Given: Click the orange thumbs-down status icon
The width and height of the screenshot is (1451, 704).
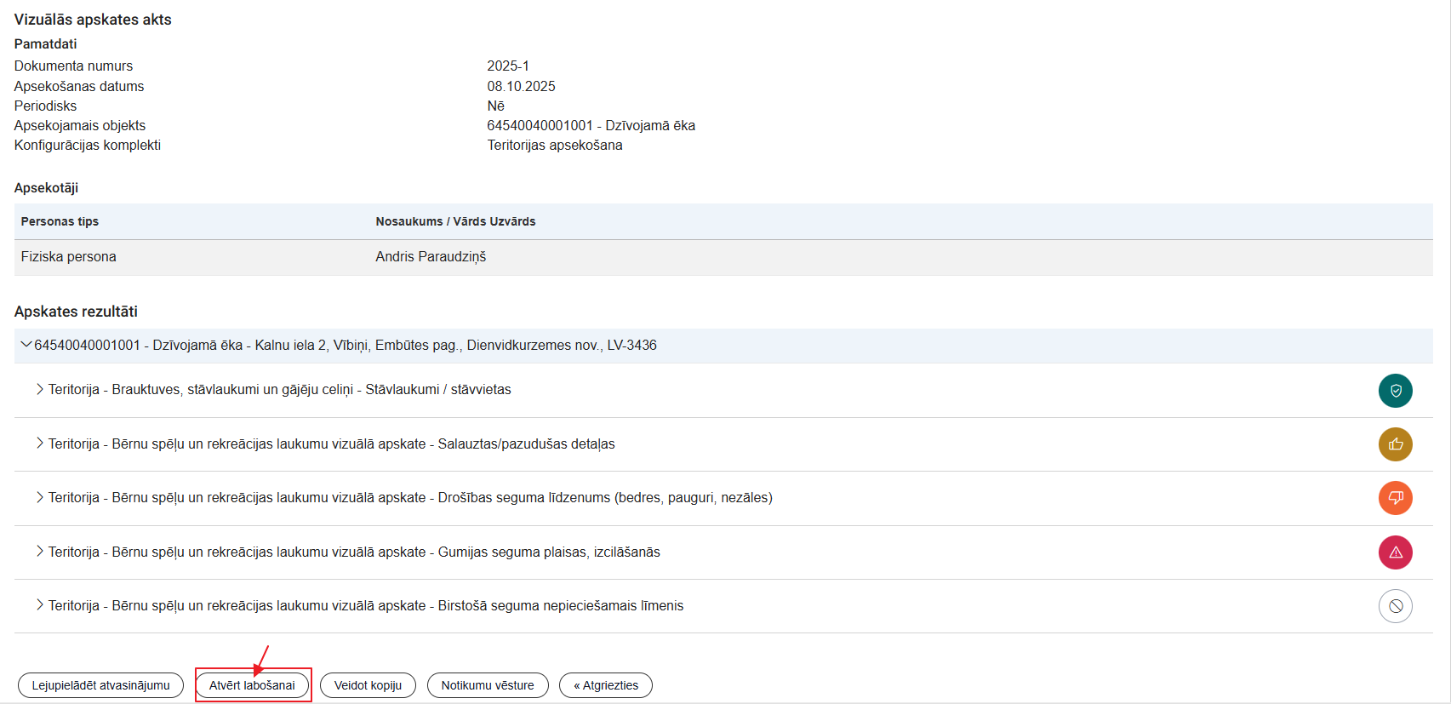Looking at the screenshot, I should [x=1395, y=498].
